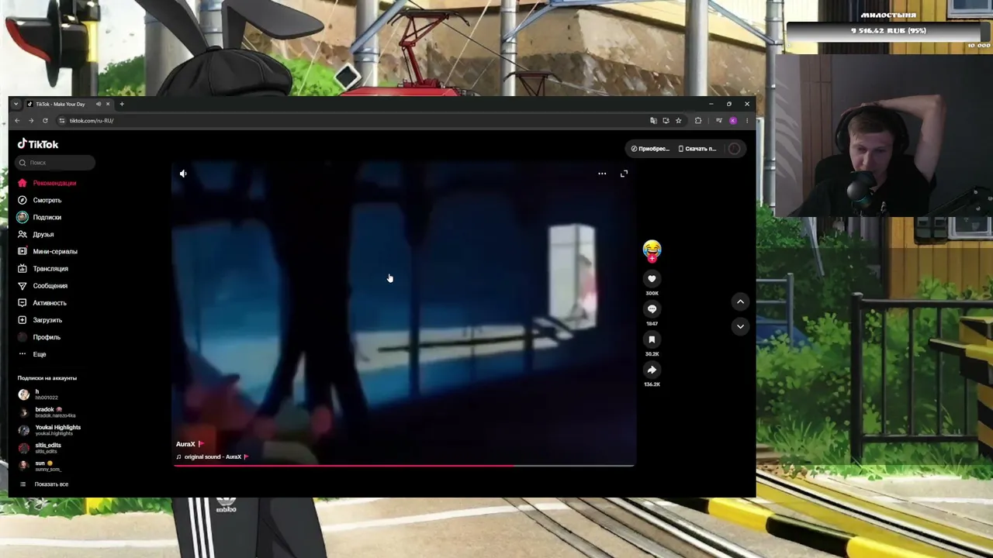Go to the previous video

pyautogui.click(x=740, y=301)
